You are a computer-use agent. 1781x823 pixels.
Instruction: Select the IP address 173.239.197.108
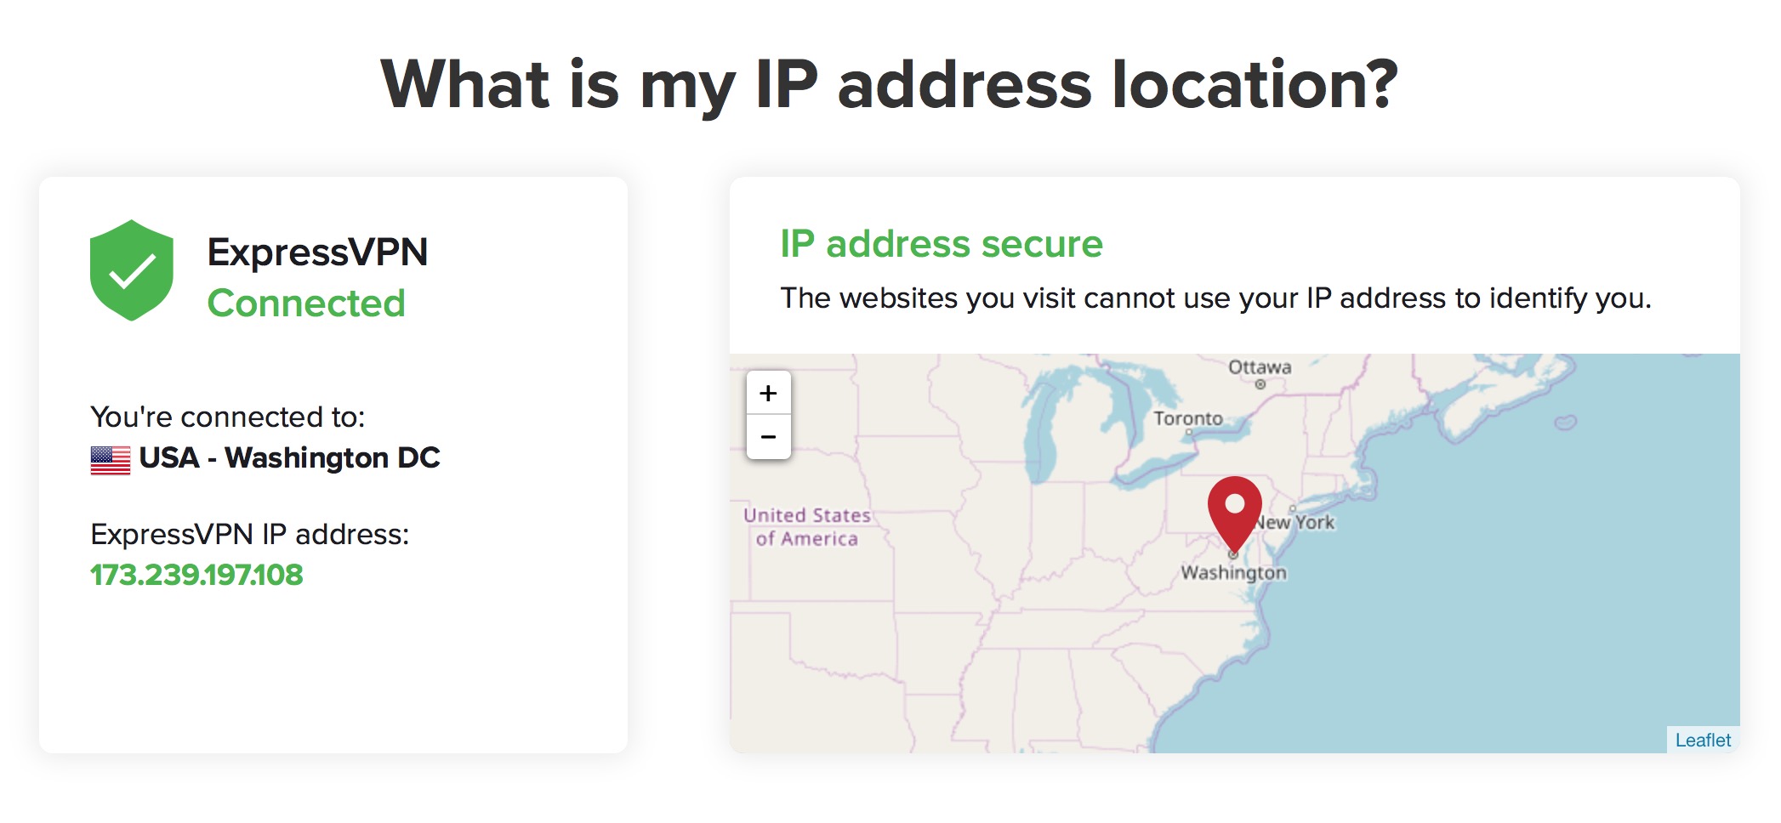pos(196,575)
